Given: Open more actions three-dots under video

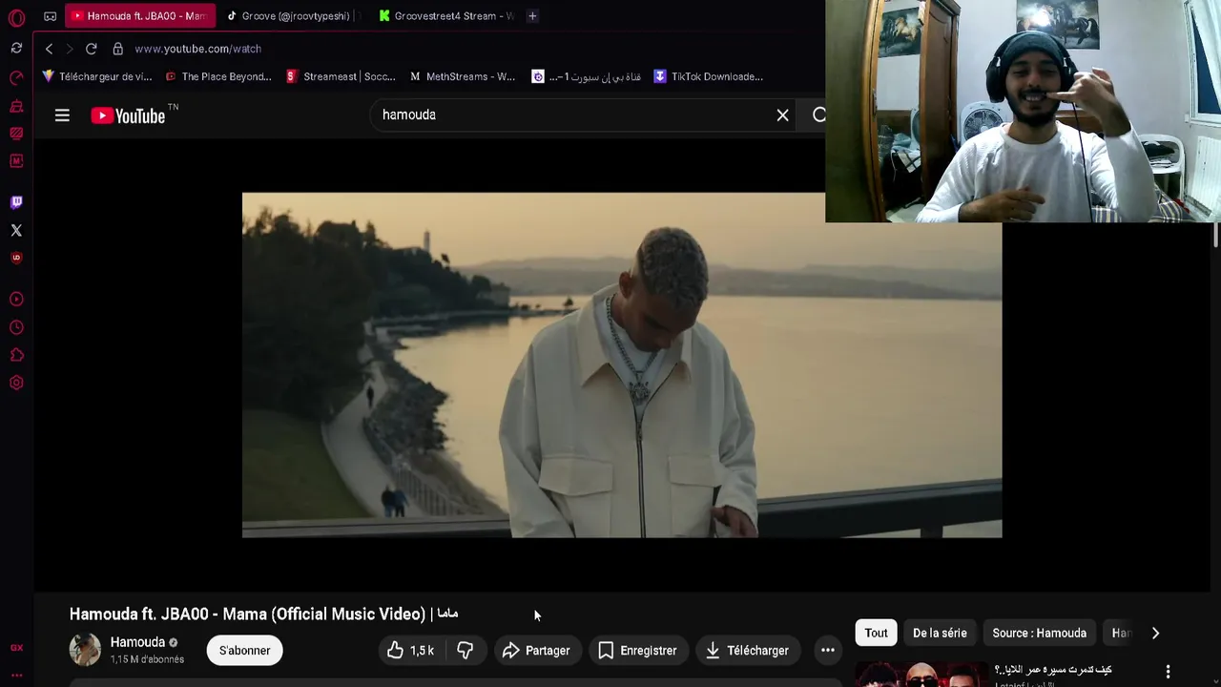Looking at the screenshot, I should [827, 651].
